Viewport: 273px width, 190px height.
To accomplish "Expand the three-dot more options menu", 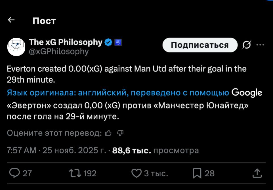I will click(x=260, y=45).
